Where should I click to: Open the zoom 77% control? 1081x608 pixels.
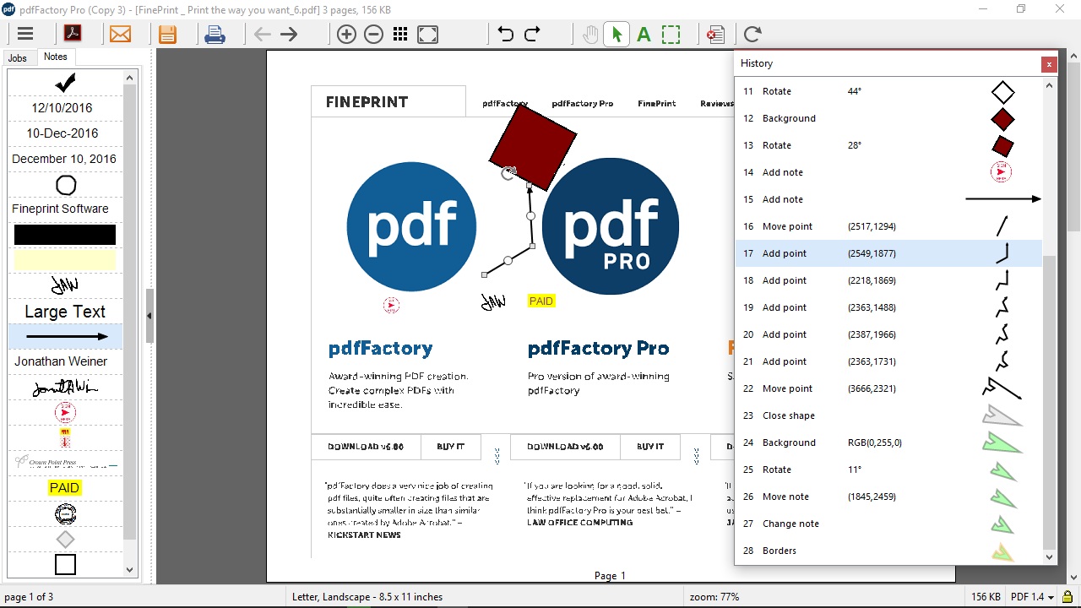714,596
